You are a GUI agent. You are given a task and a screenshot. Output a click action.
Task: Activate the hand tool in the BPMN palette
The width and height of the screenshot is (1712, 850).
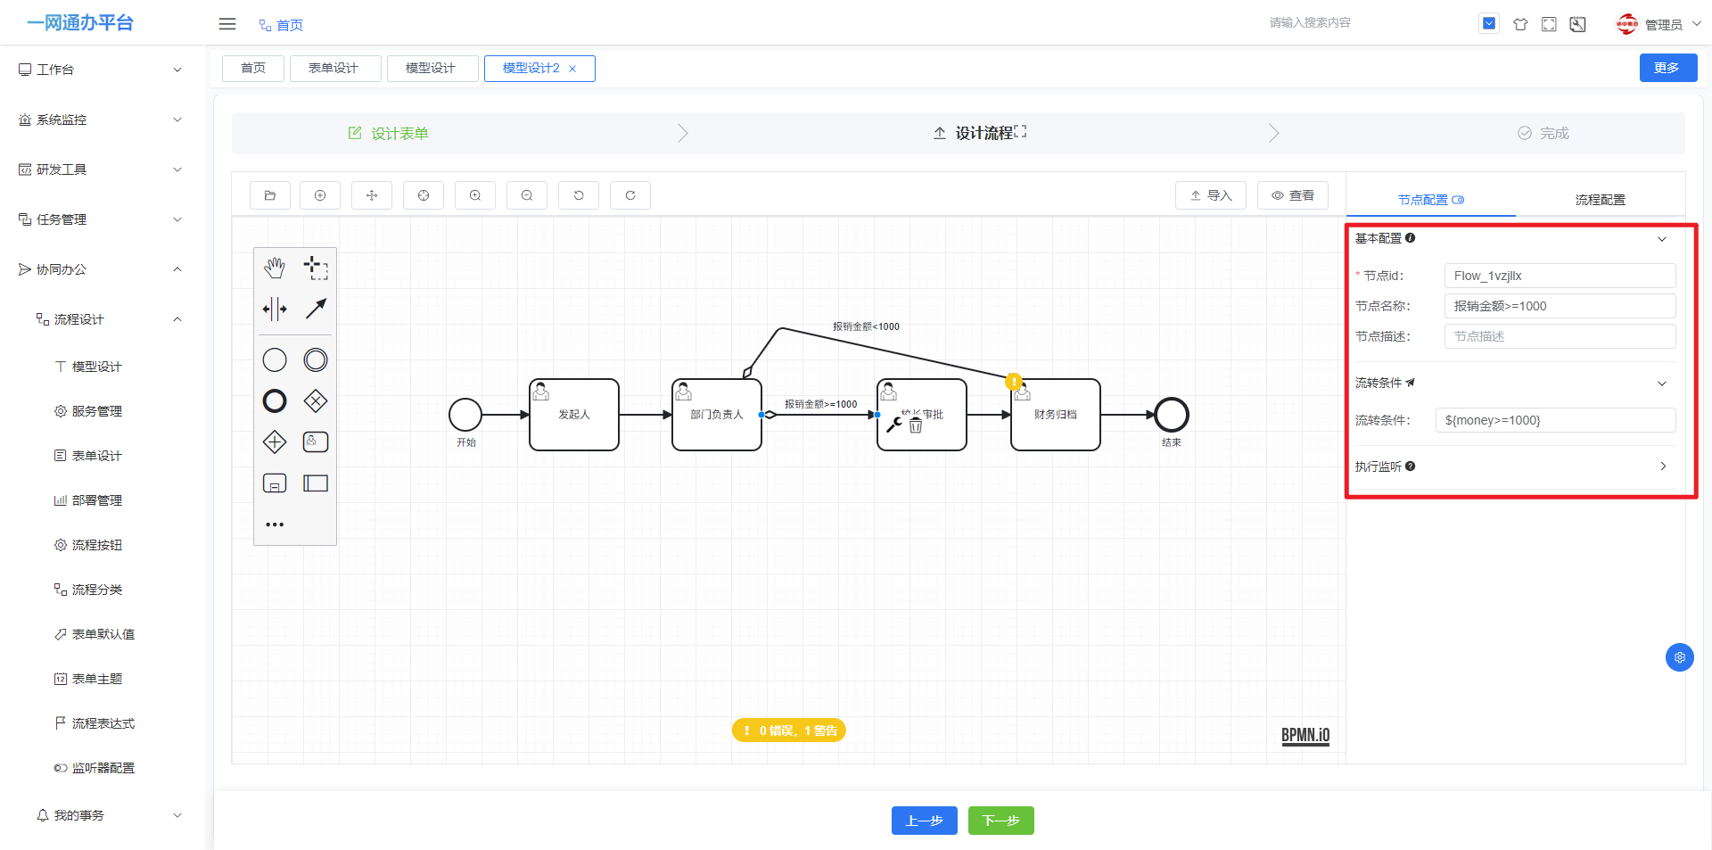click(275, 268)
